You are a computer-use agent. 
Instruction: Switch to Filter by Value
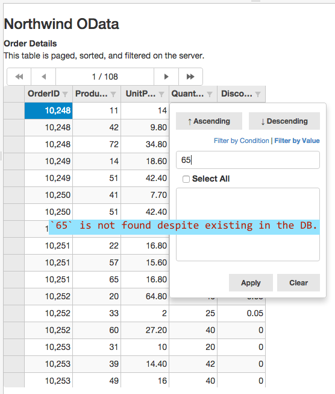297,141
